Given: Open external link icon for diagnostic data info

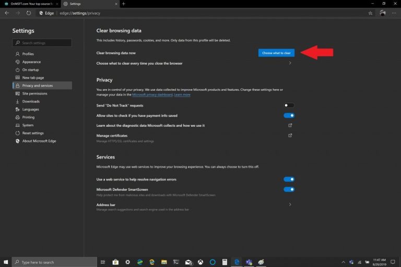Looking at the screenshot, I should [290, 125].
